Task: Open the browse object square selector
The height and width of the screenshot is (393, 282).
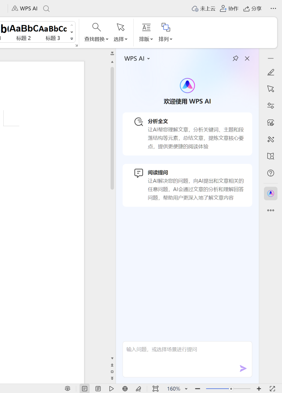Action: [x=112, y=372]
